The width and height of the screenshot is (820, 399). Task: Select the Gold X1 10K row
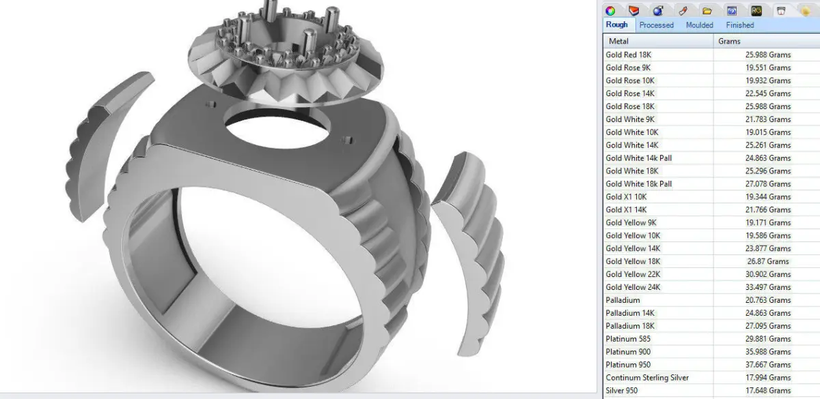click(711, 197)
